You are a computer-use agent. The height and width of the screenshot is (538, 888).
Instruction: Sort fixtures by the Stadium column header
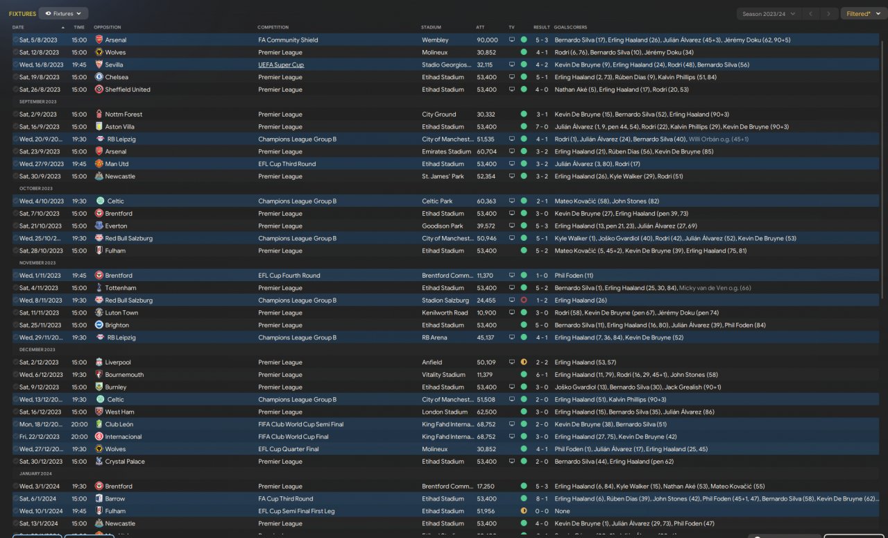click(x=431, y=27)
